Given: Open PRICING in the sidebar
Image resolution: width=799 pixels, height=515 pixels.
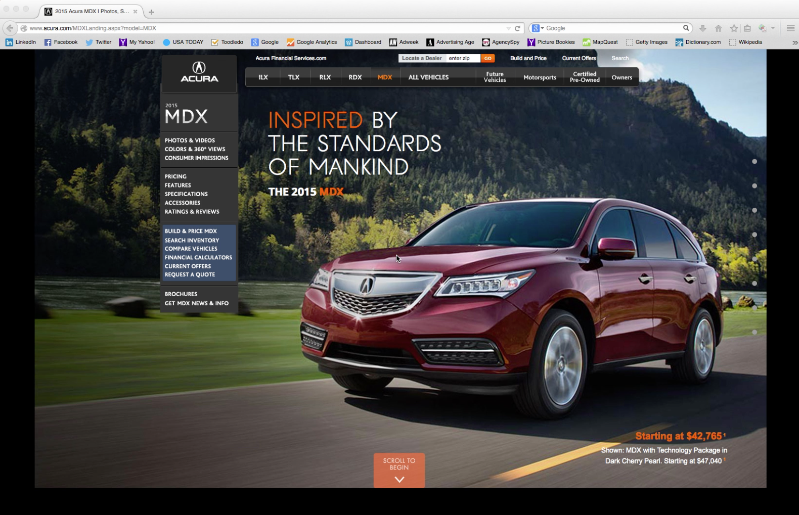Looking at the screenshot, I should tap(175, 176).
